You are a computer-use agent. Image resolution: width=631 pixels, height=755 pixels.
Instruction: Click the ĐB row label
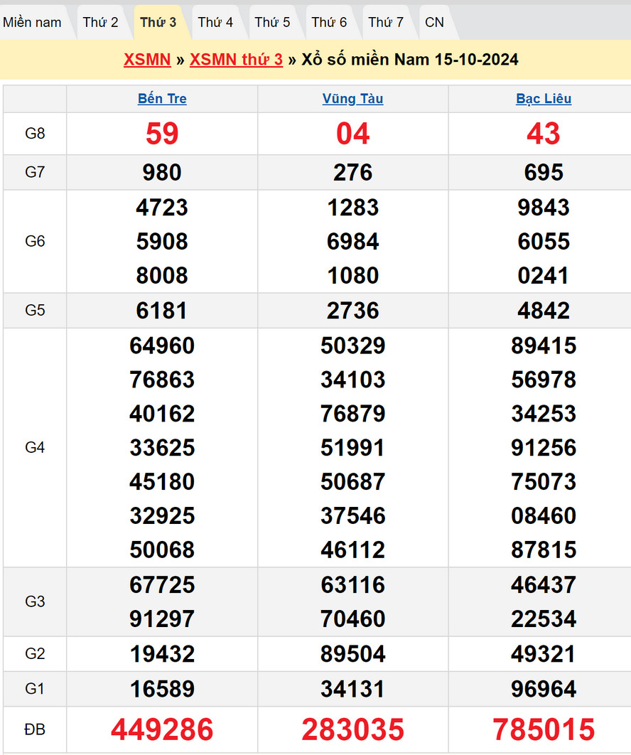[35, 729]
